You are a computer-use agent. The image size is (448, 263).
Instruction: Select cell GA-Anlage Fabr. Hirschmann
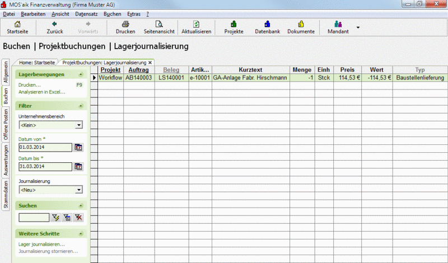click(x=250, y=78)
